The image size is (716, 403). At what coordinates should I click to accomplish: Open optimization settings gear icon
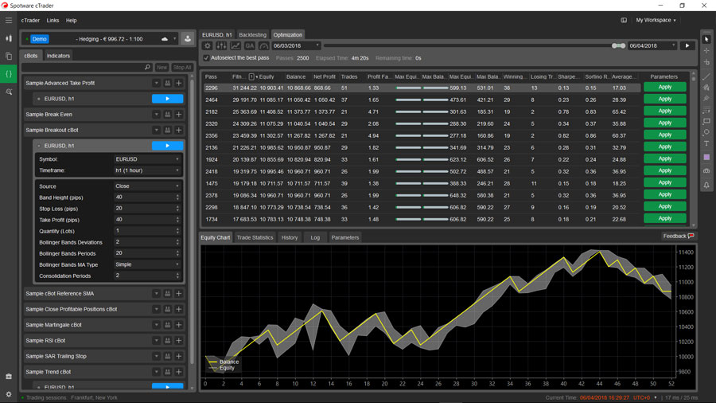208,45
